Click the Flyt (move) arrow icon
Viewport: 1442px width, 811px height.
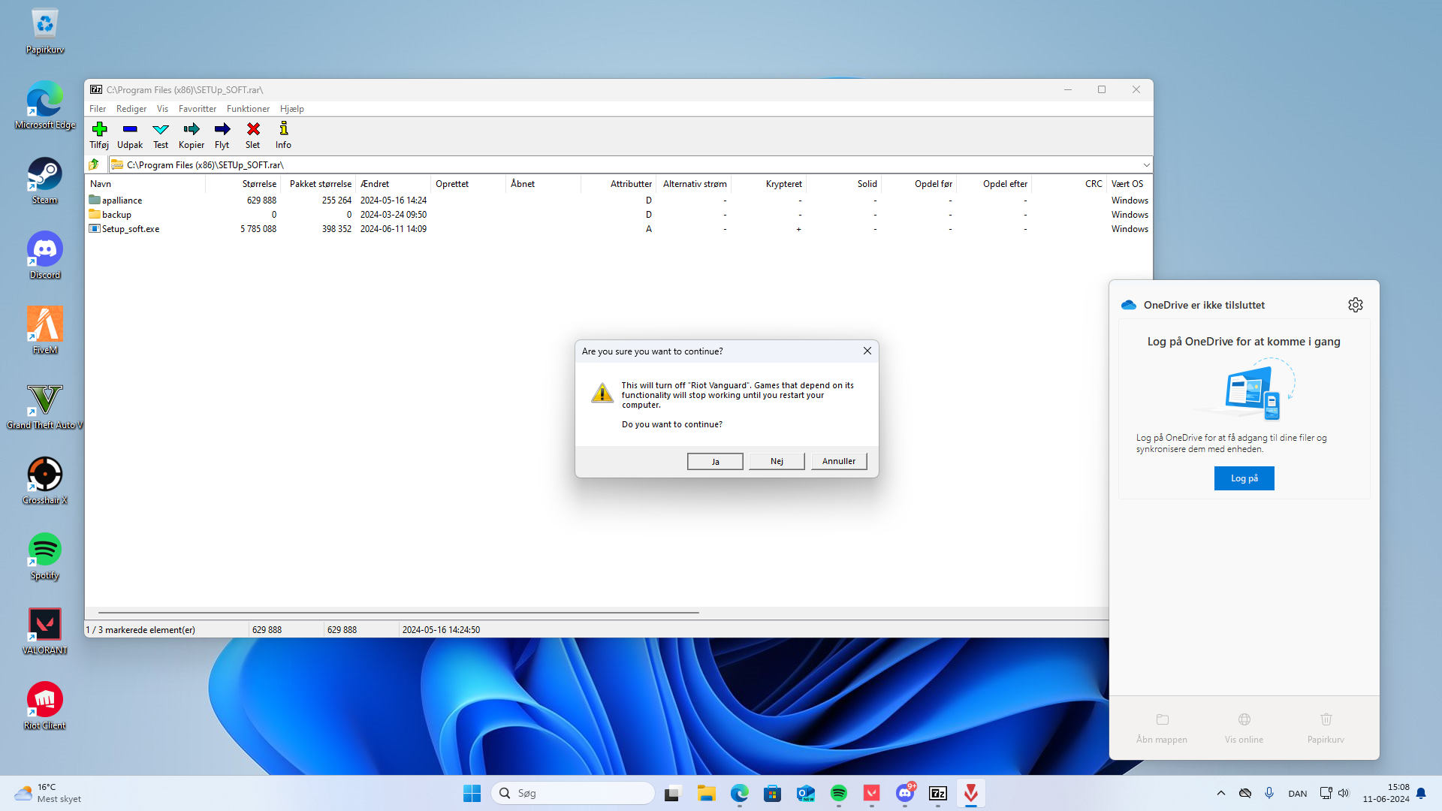pos(222,129)
